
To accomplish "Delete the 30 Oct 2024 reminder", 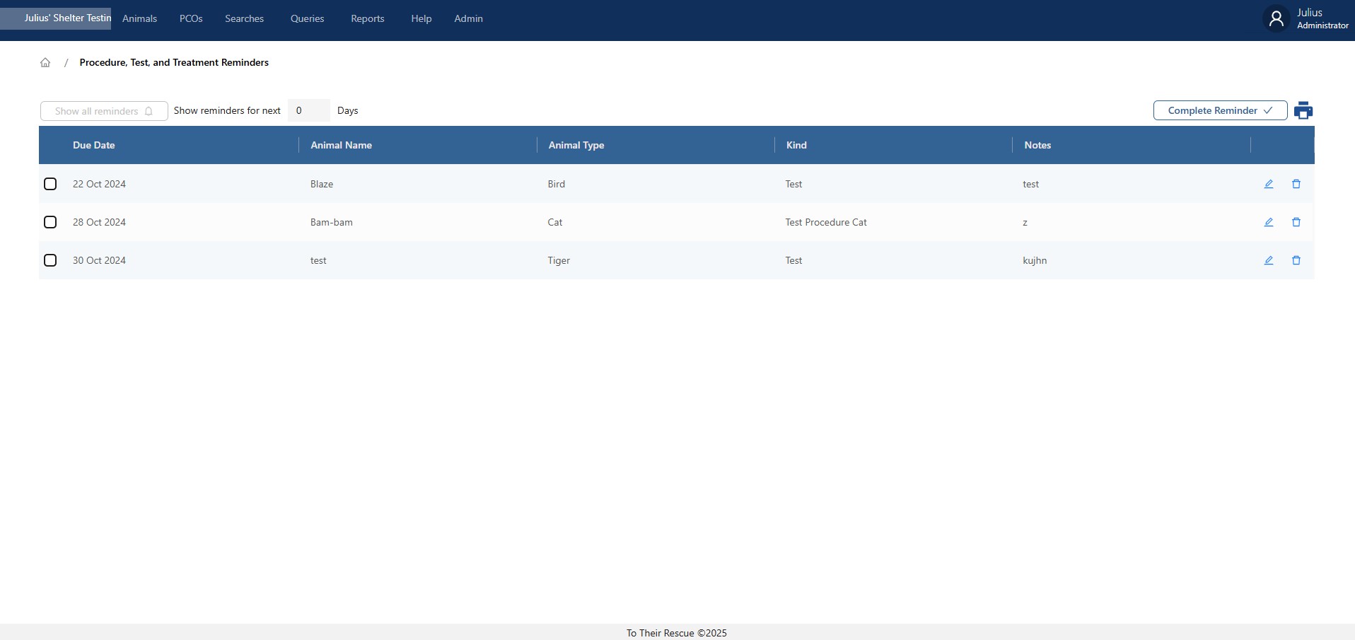I will 1296,260.
